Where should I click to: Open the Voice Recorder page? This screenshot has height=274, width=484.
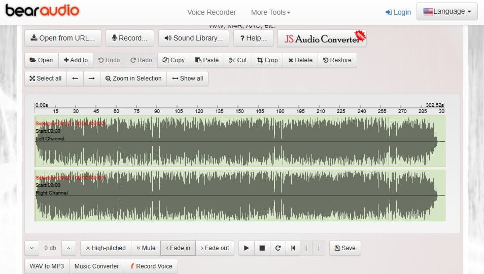[x=212, y=12]
